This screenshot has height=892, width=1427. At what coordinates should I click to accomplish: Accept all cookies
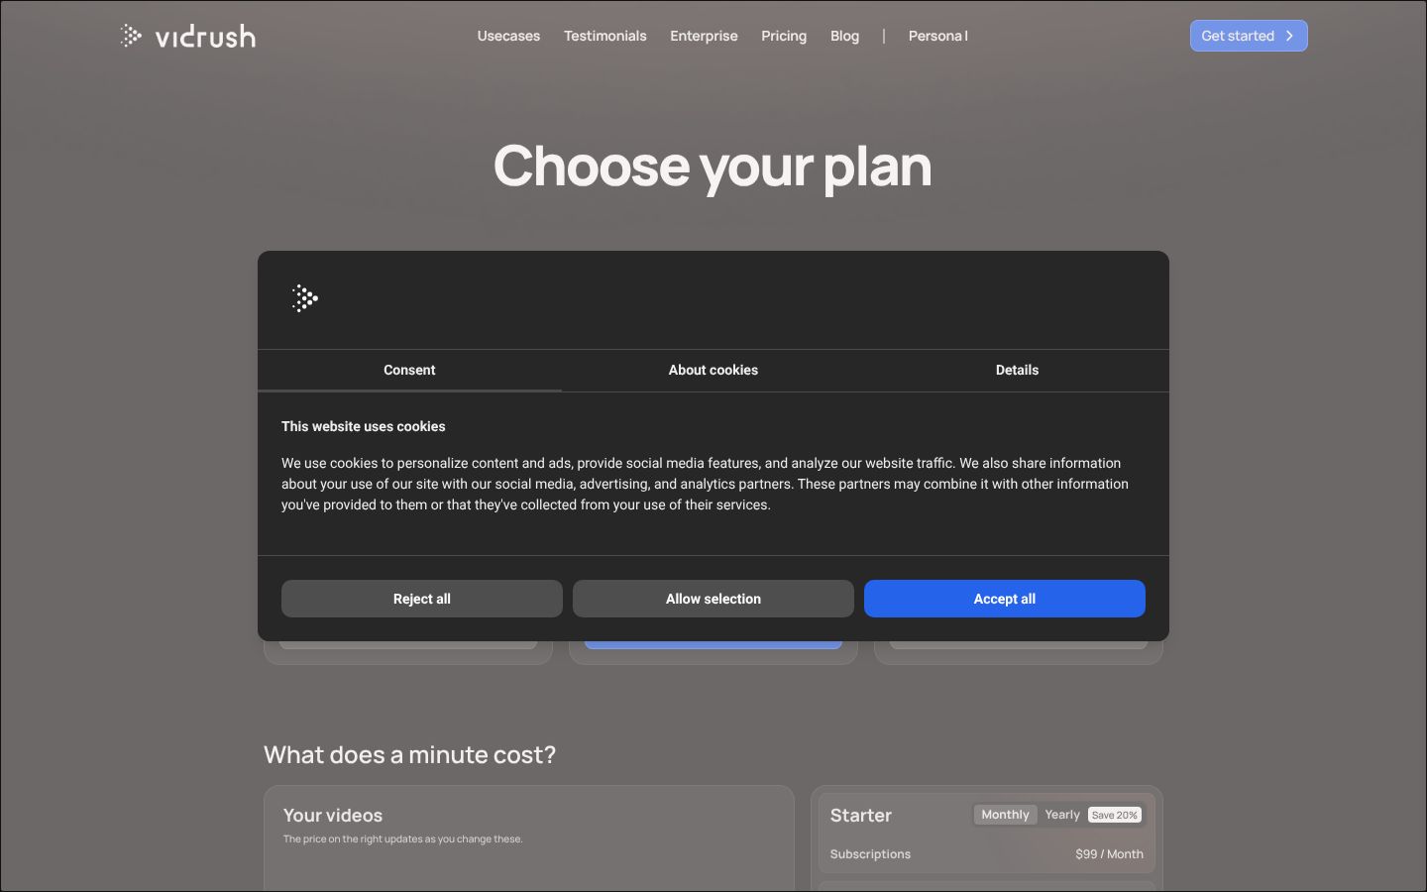click(1005, 599)
